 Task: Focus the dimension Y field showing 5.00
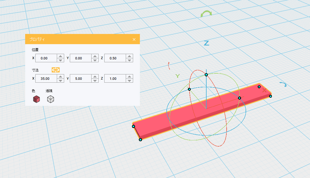click(80, 79)
